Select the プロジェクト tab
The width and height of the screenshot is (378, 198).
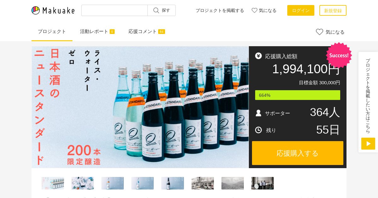(52, 31)
